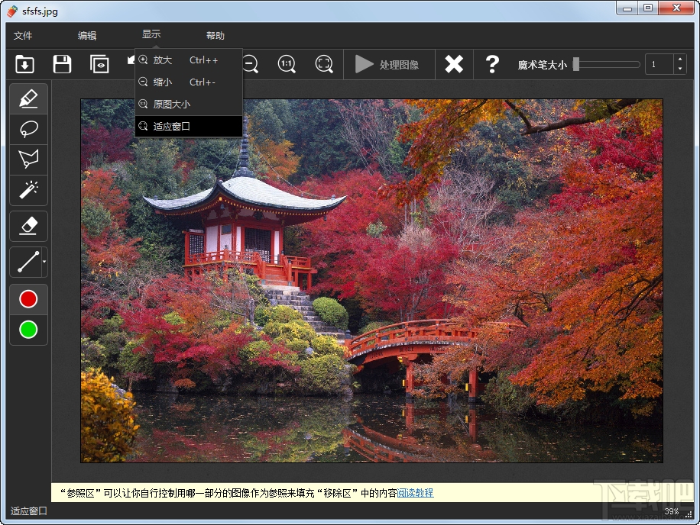Open the 帮助 menu
The width and height of the screenshot is (700, 525).
216,36
